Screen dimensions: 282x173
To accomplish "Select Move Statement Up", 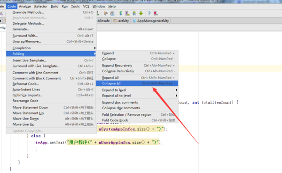I will [51, 113].
